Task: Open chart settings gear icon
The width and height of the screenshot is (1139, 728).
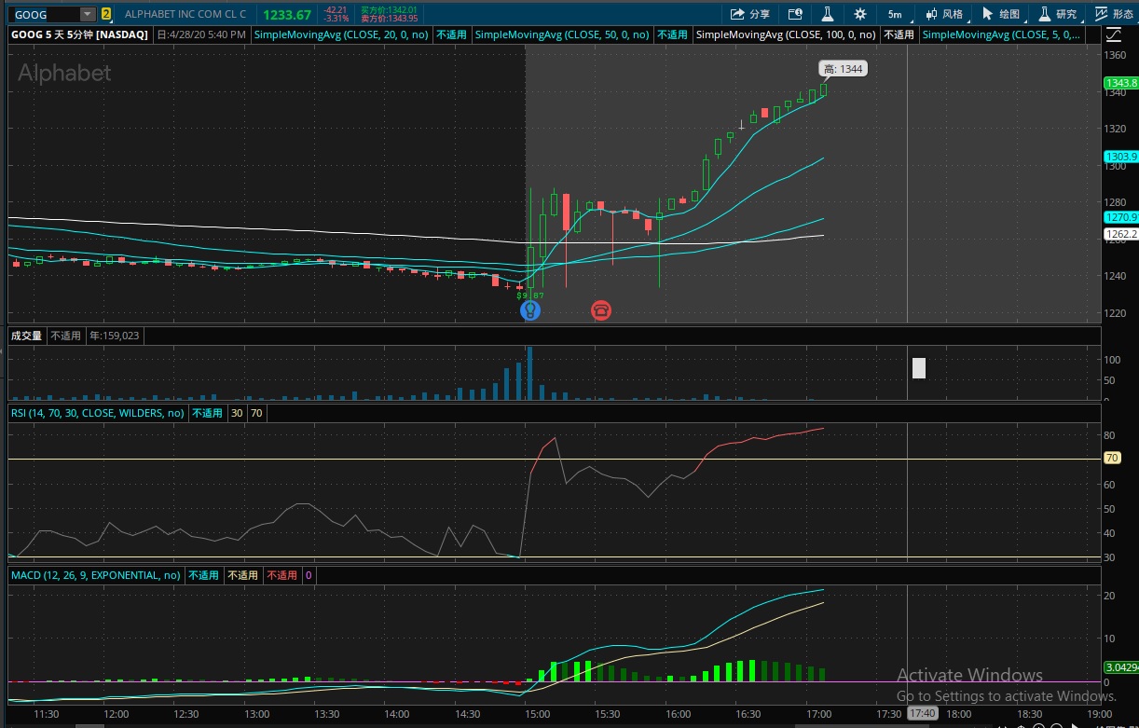Action: [x=859, y=14]
